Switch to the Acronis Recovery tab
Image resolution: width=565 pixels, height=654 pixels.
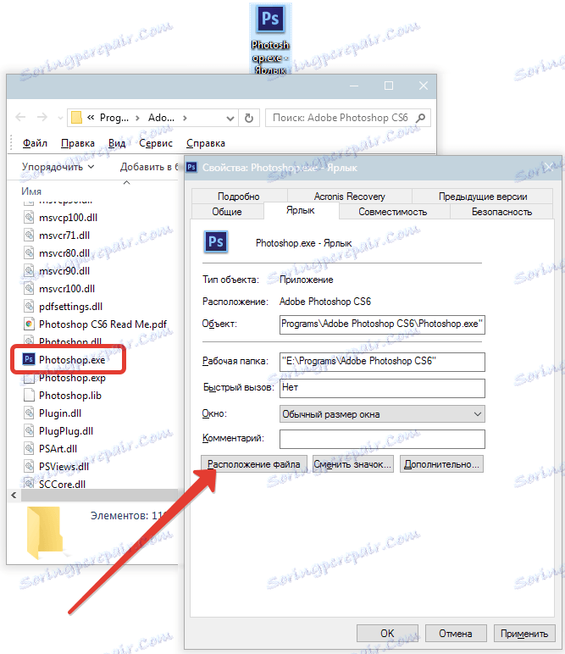[x=350, y=196]
